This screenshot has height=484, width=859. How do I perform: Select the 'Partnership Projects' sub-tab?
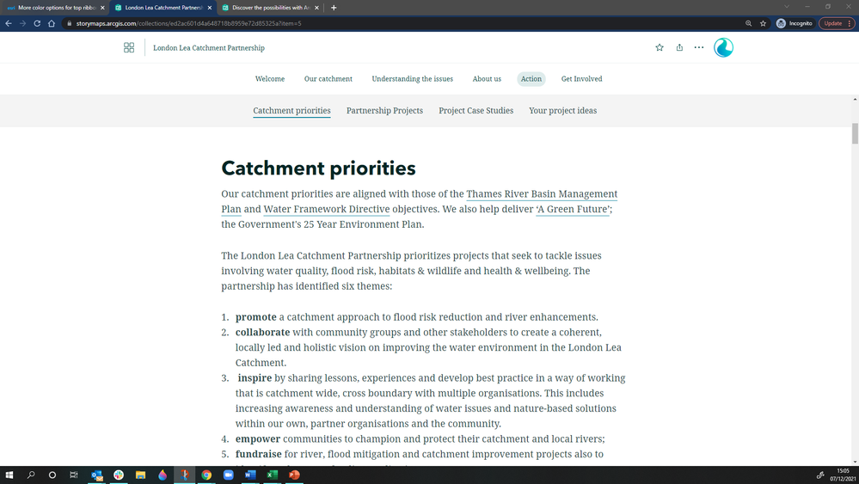tap(384, 111)
